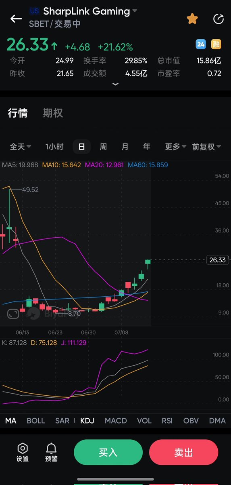231x485 pixels.
Task: Open the stock name dropdown triangle
Action: pyautogui.click(x=135, y=11)
